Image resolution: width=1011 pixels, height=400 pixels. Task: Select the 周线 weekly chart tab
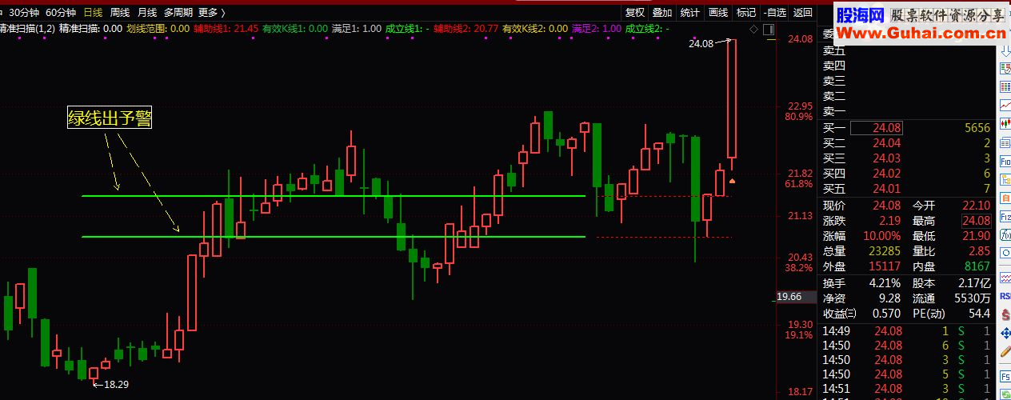(120, 13)
